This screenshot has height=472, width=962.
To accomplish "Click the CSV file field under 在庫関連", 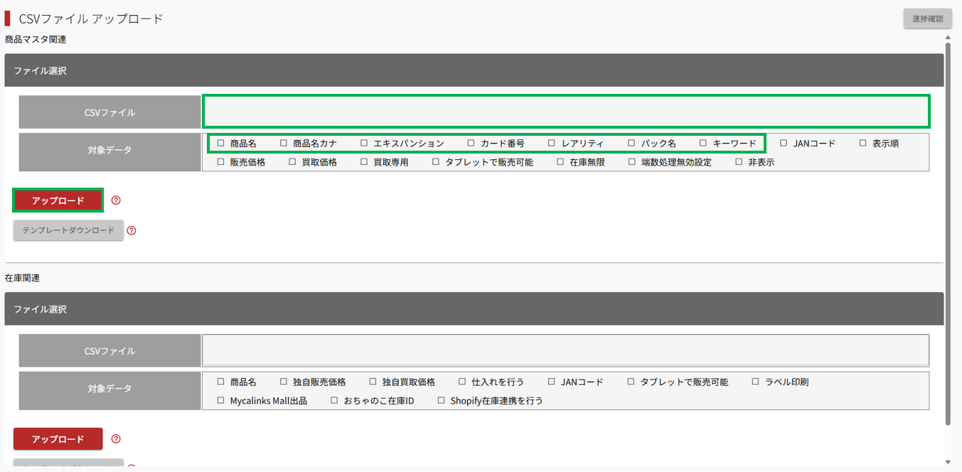I will tap(566, 350).
